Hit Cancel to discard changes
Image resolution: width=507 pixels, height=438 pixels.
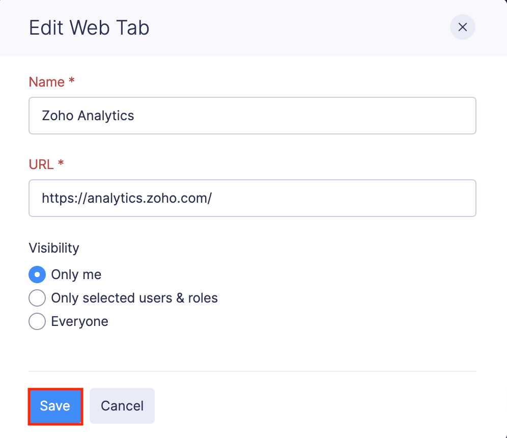(x=122, y=406)
